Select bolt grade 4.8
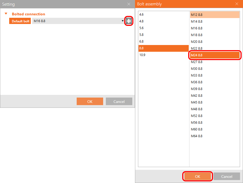 (x=164, y=21)
